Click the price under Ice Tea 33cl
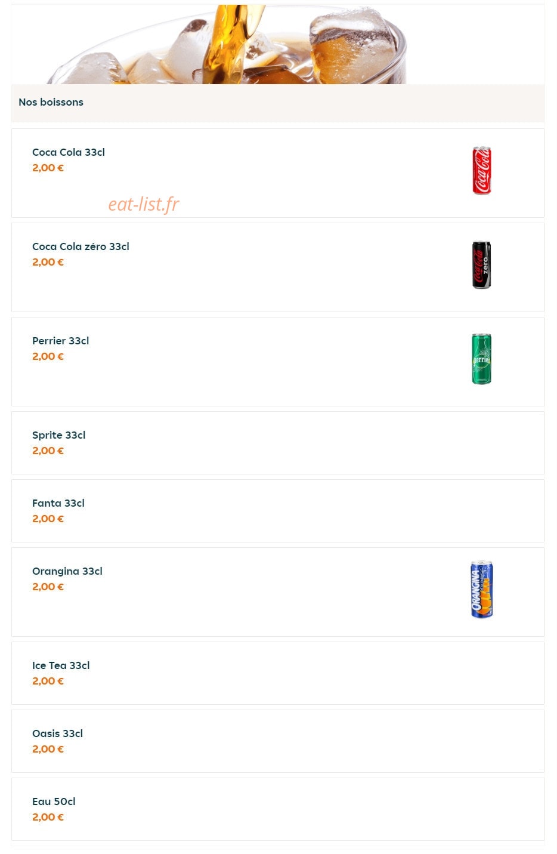Image resolution: width=557 pixels, height=854 pixels. [48, 681]
